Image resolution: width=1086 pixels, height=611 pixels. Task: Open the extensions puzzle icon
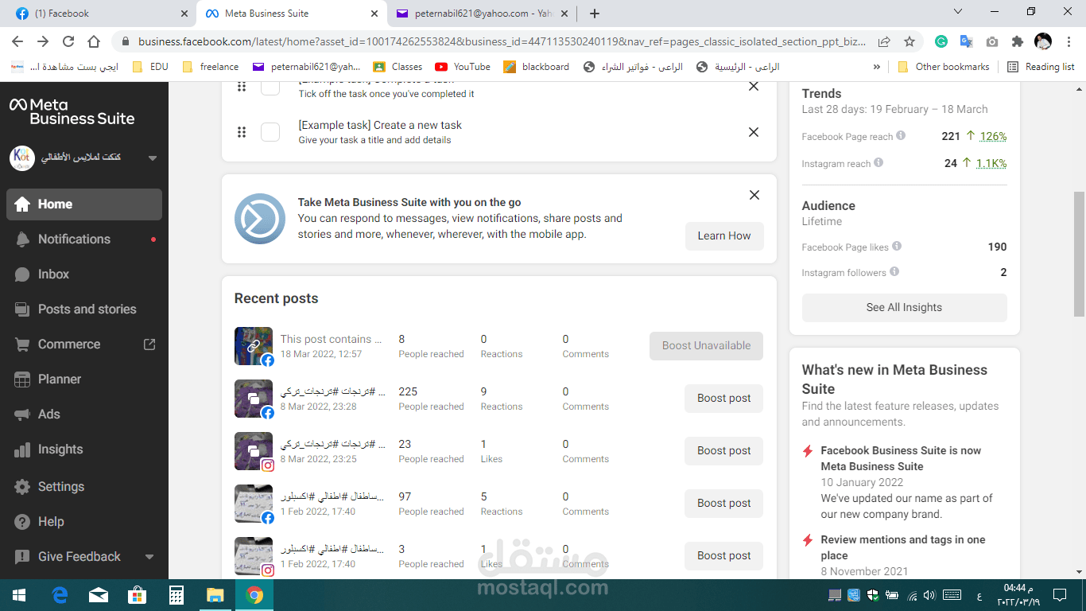pos(1018,41)
